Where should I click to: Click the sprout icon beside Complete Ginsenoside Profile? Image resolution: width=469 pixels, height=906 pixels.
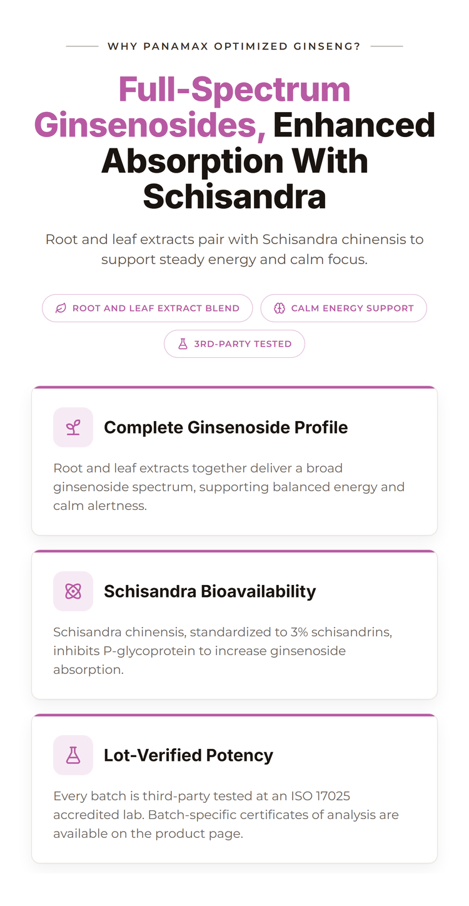coord(73,427)
